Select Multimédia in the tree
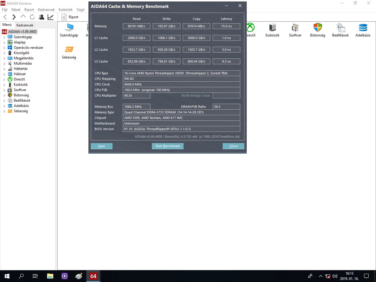The image size is (376, 282). [x=23, y=63]
